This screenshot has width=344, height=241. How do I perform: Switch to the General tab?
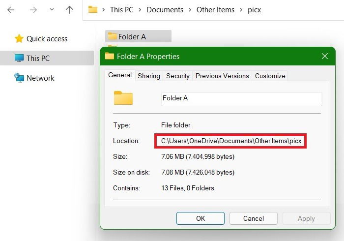120,75
